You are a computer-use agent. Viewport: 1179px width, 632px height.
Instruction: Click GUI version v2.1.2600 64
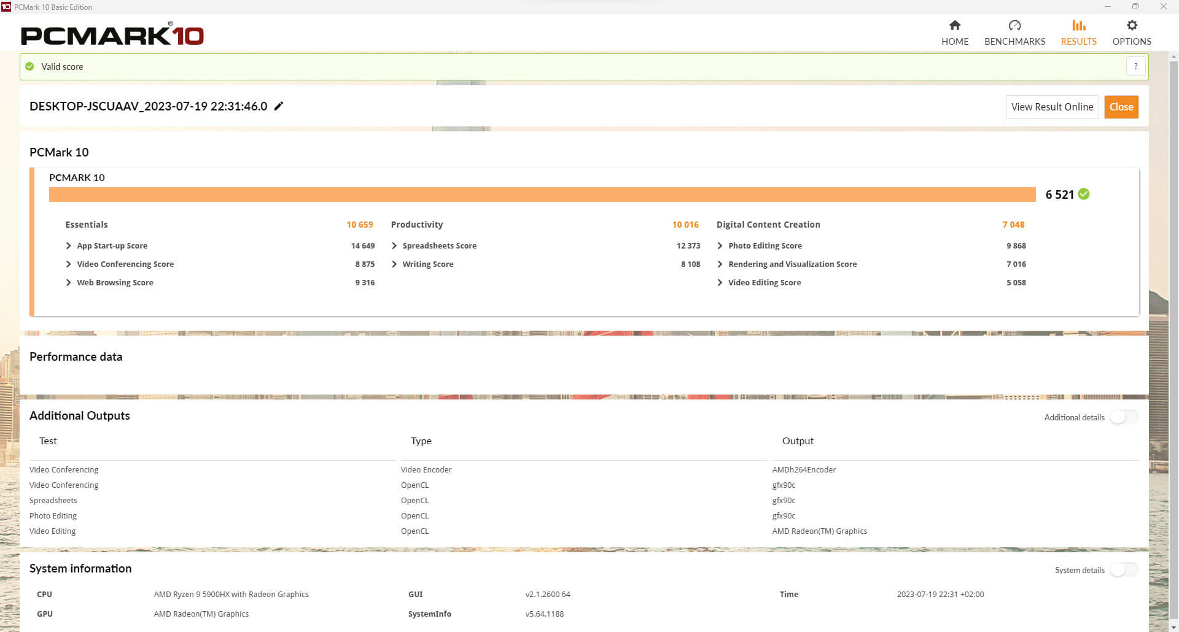point(548,594)
